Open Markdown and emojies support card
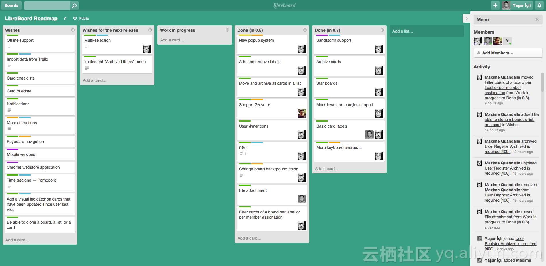546x266 pixels. point(349,109)
